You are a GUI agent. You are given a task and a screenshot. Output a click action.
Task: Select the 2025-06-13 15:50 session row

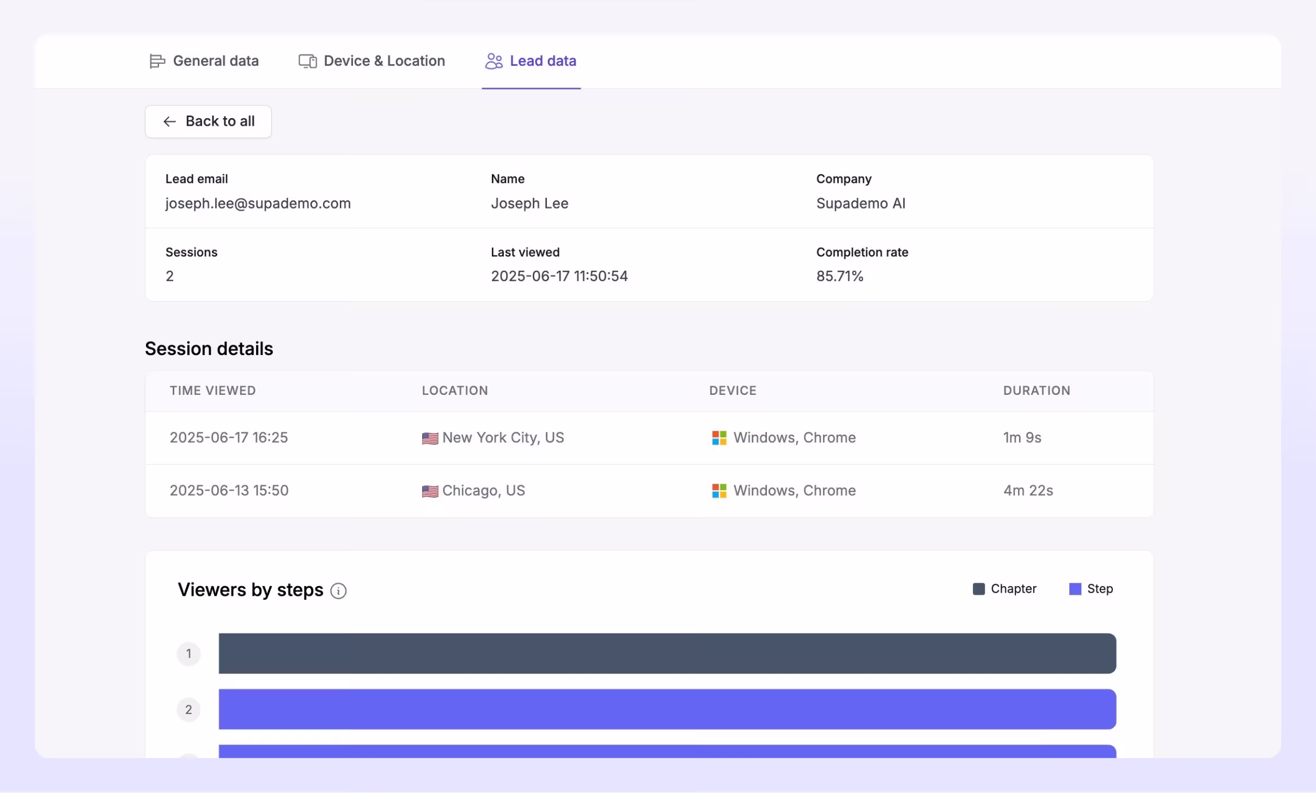tap(229, 491)
